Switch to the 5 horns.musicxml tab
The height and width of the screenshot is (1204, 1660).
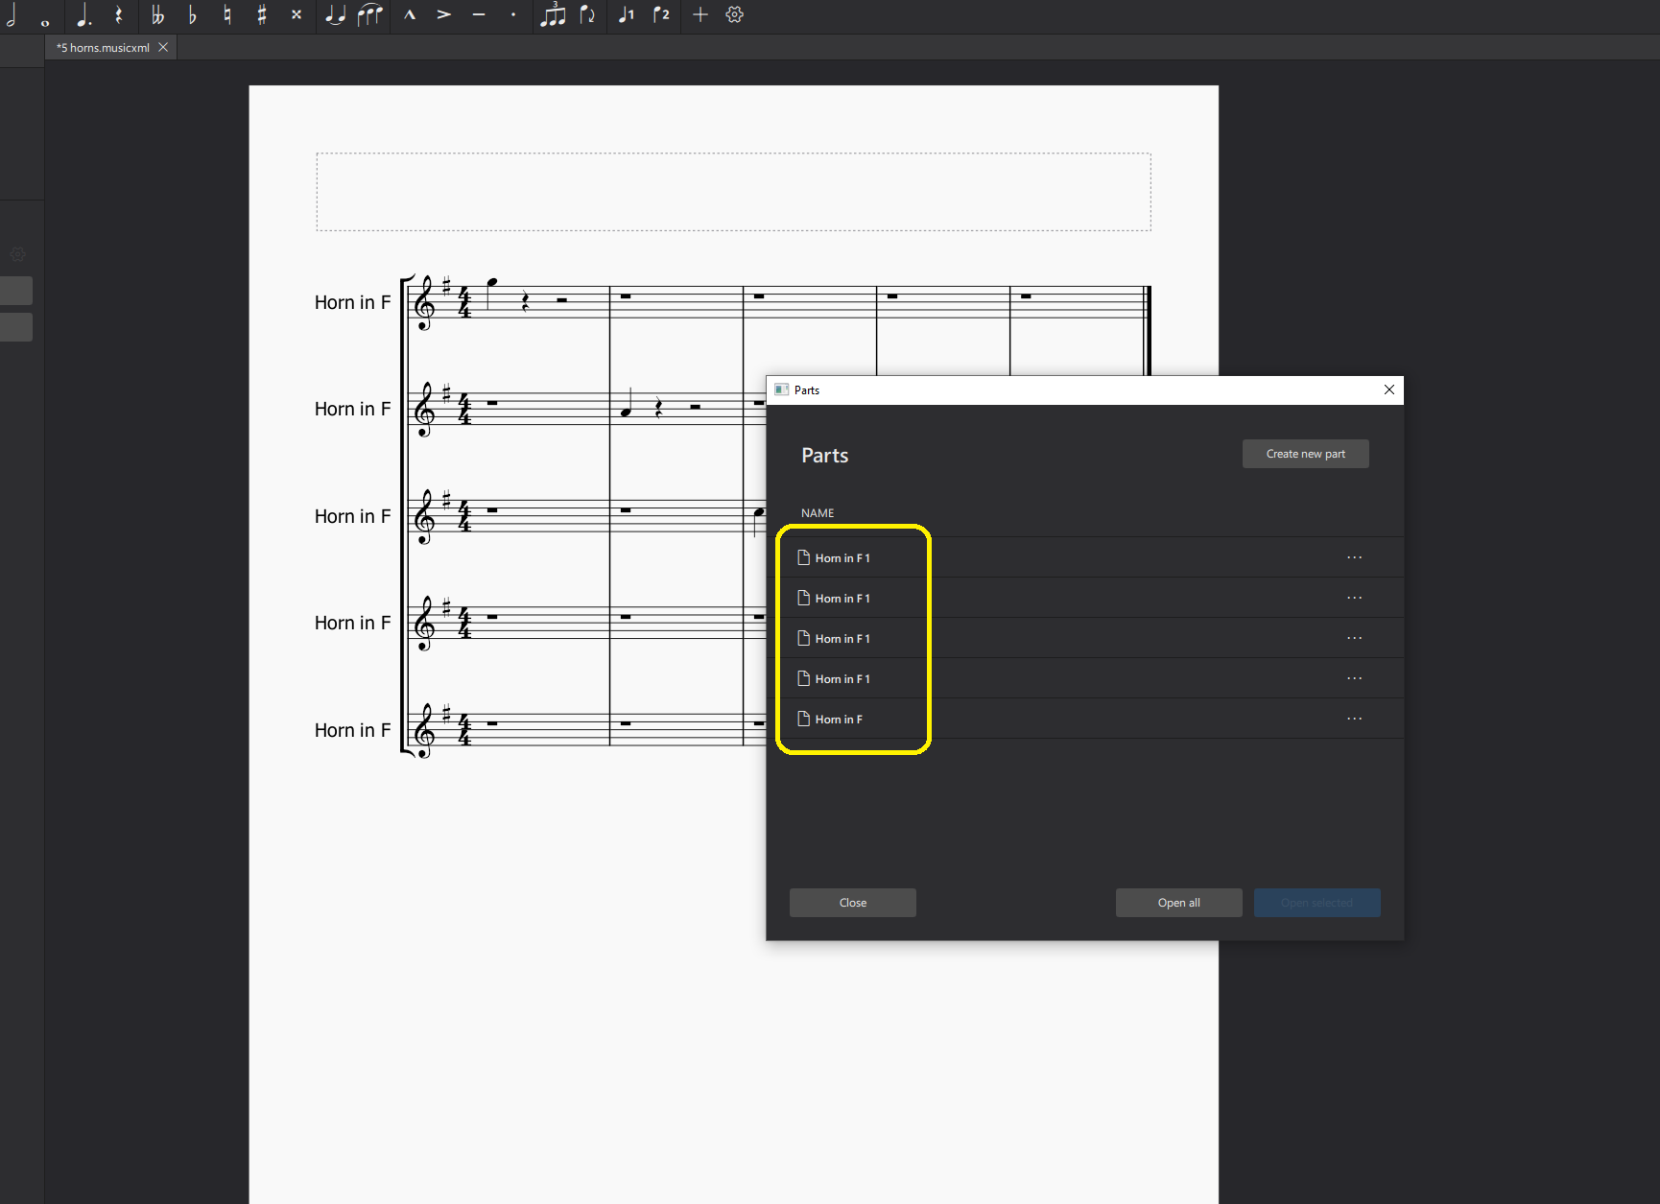pyautogui.click(x=103, y=47)
